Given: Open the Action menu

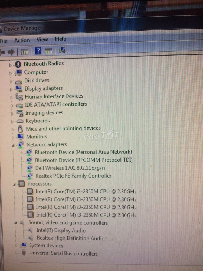Looking at the screenshot, I should 22,40.
